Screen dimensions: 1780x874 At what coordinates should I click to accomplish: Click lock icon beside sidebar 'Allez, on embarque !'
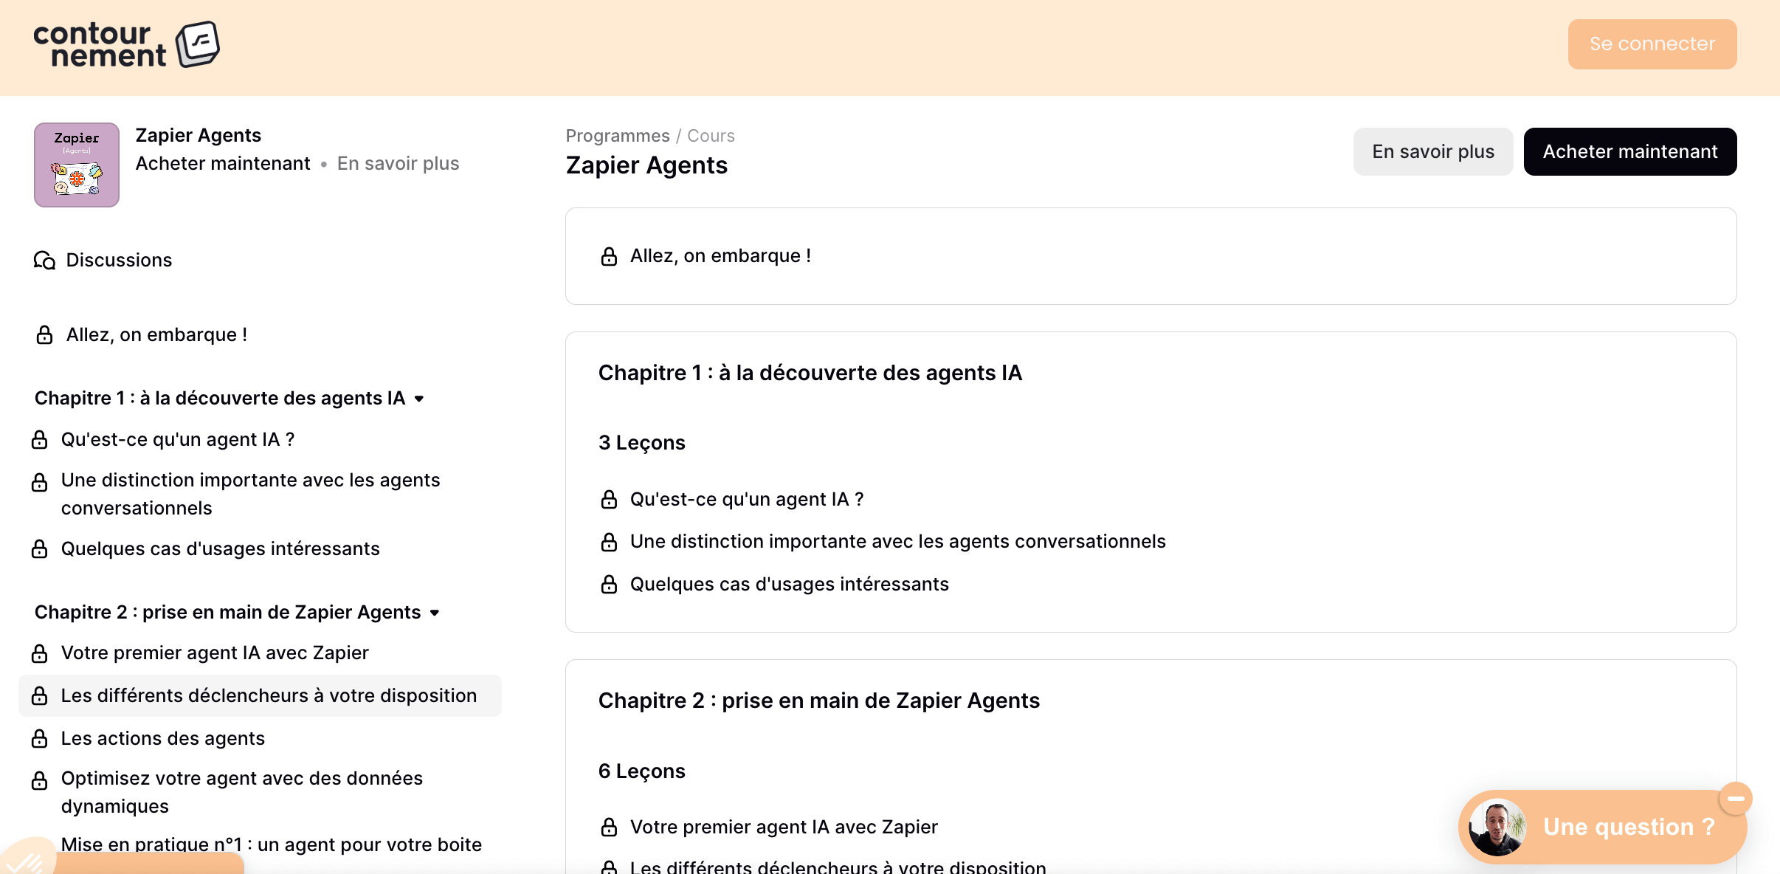click(x=44, y=335)
